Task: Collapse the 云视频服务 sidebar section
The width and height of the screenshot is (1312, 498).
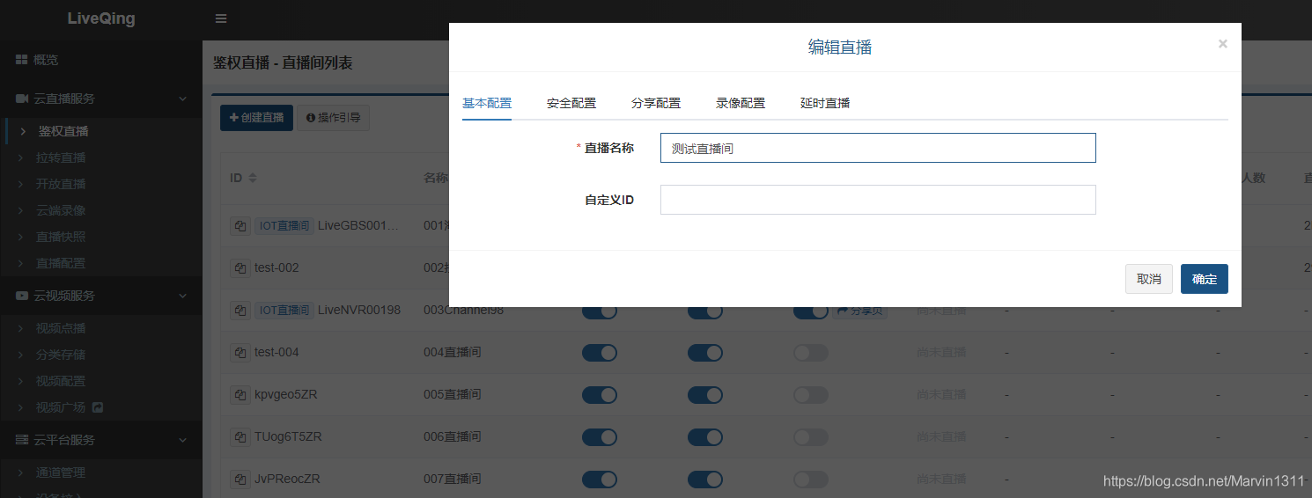Action: click(100, 296)
